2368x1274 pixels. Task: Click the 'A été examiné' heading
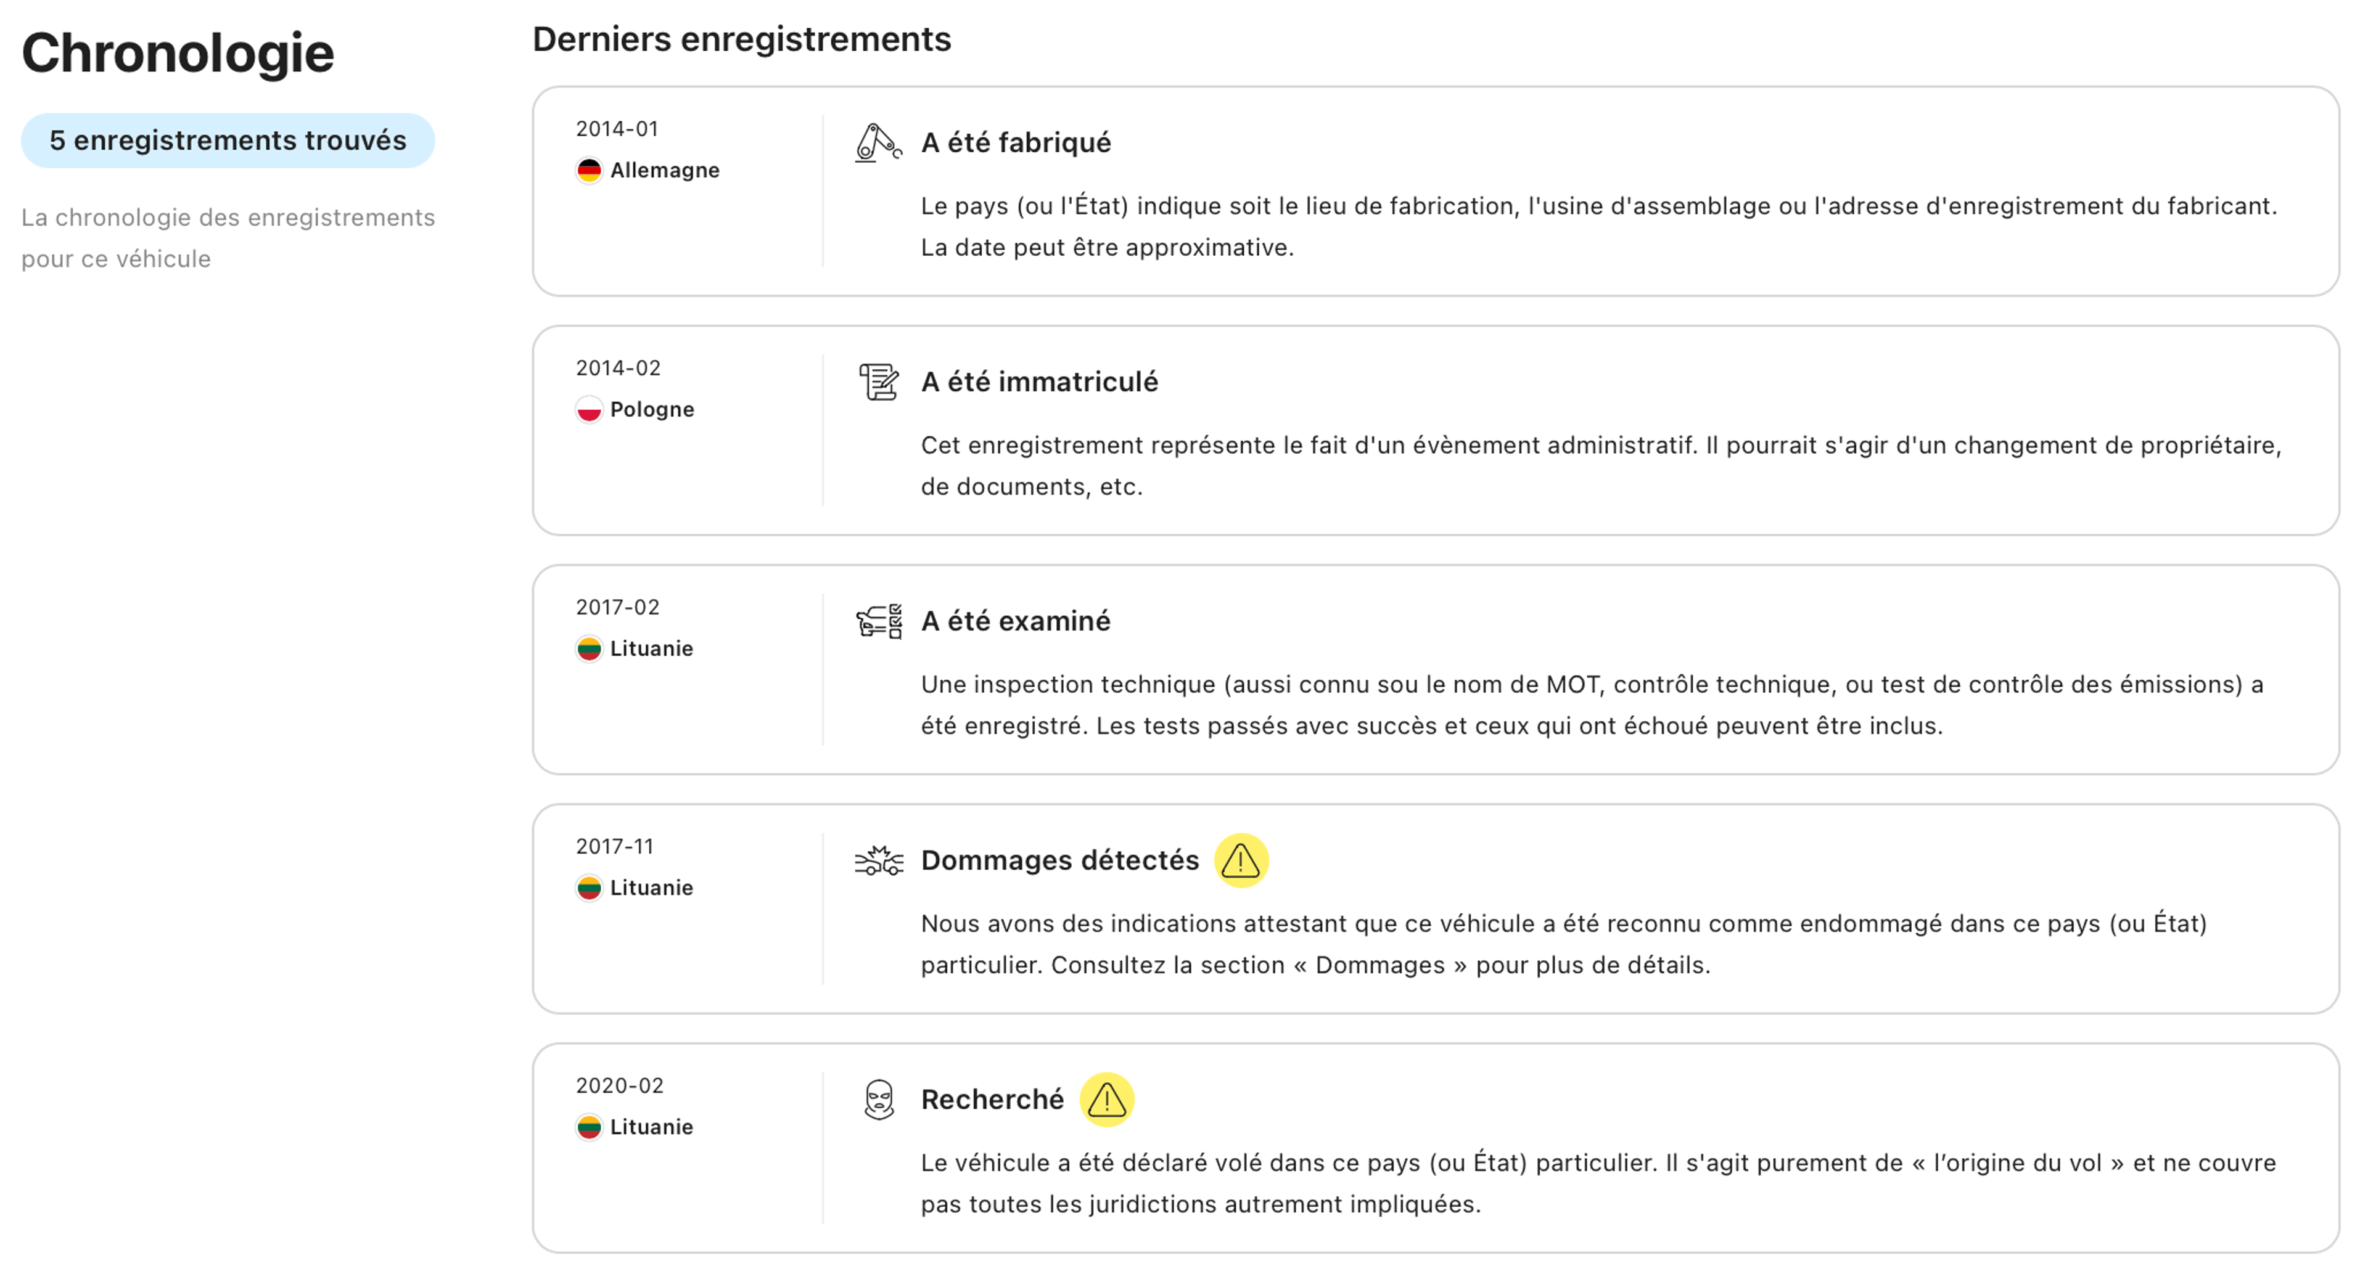(1015, 622)
